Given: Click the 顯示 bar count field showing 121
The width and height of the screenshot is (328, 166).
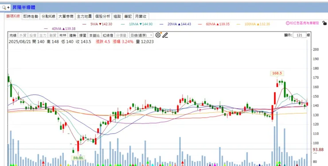Looking at the screenshot, I should coord(299,35).
